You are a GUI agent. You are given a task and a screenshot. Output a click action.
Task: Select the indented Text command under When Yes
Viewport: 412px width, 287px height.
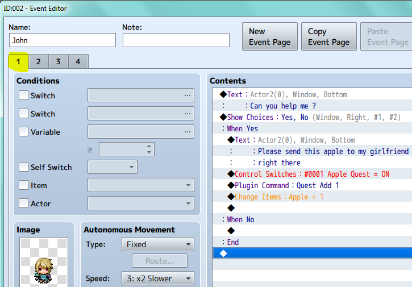[313, 140]
